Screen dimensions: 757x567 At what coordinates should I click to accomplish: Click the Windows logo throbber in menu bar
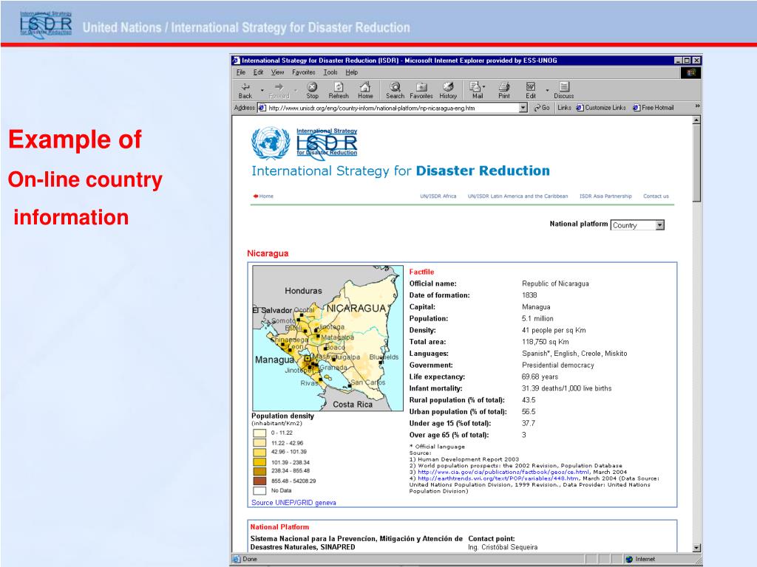click(691, 73)
